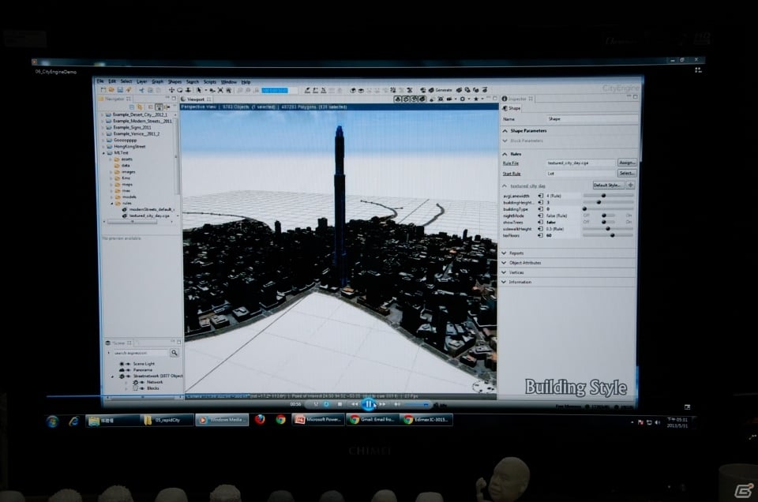
Task: Switch to 05_rapidCity taskbar window
Action: pyautogui.click(x=167, y=420)
